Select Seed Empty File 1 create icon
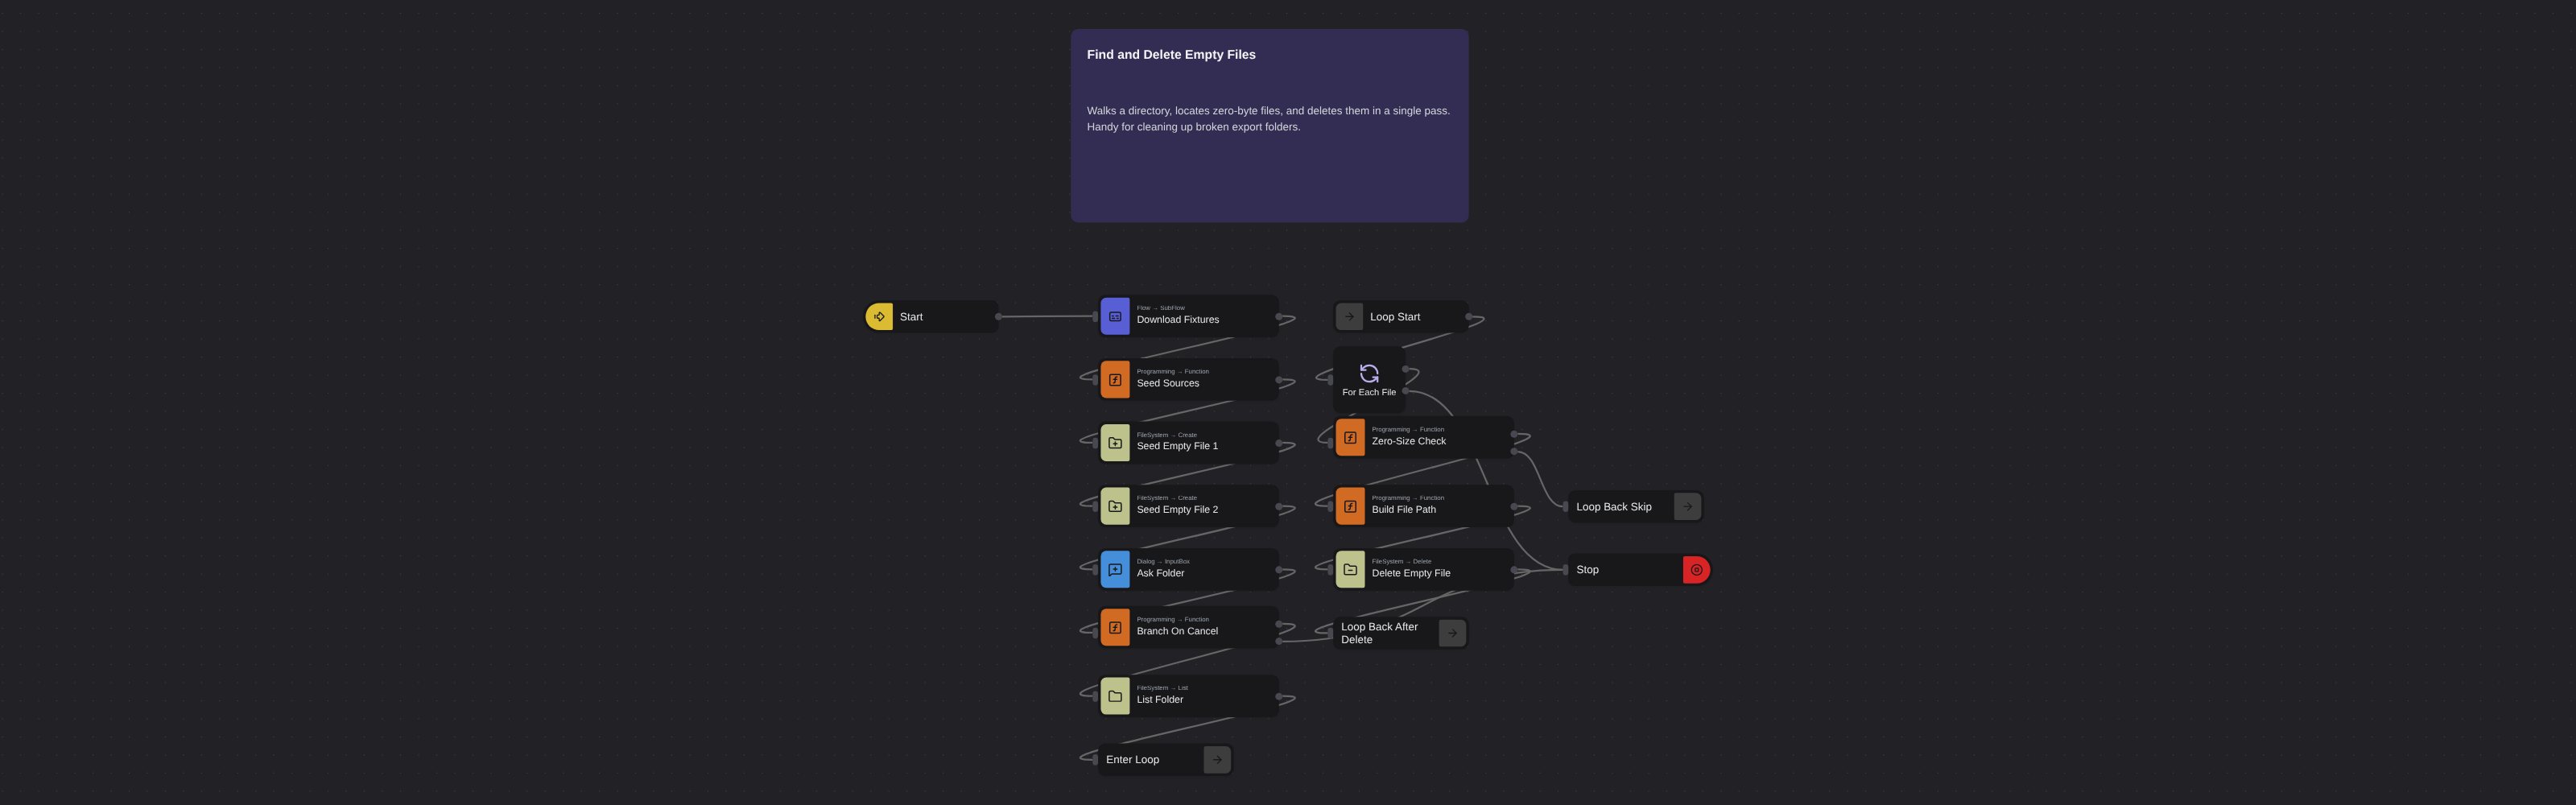The image size is (2576, 805). [x=1115, y=443]
